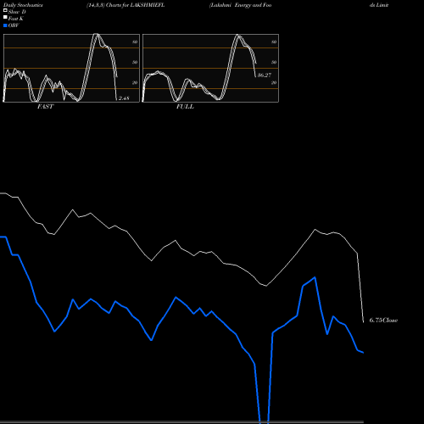Click the 50 axis label in FAST chart
The image size is (424, 424).
135,62
